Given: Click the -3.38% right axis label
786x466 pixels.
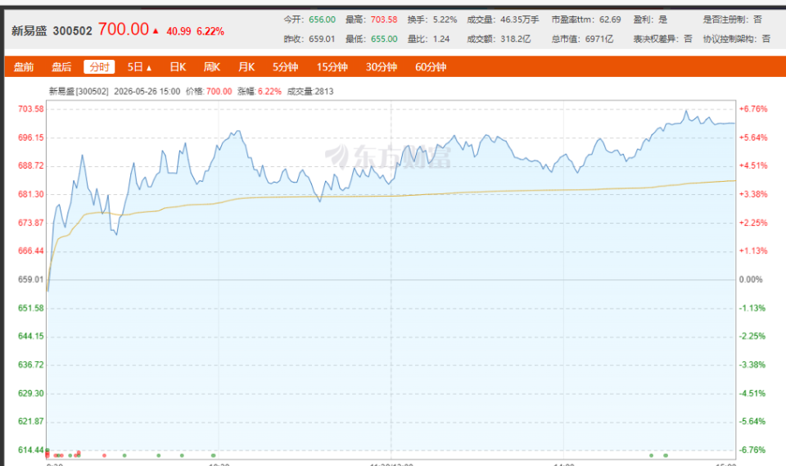Looking at the screenshot, I should [752, 364].
